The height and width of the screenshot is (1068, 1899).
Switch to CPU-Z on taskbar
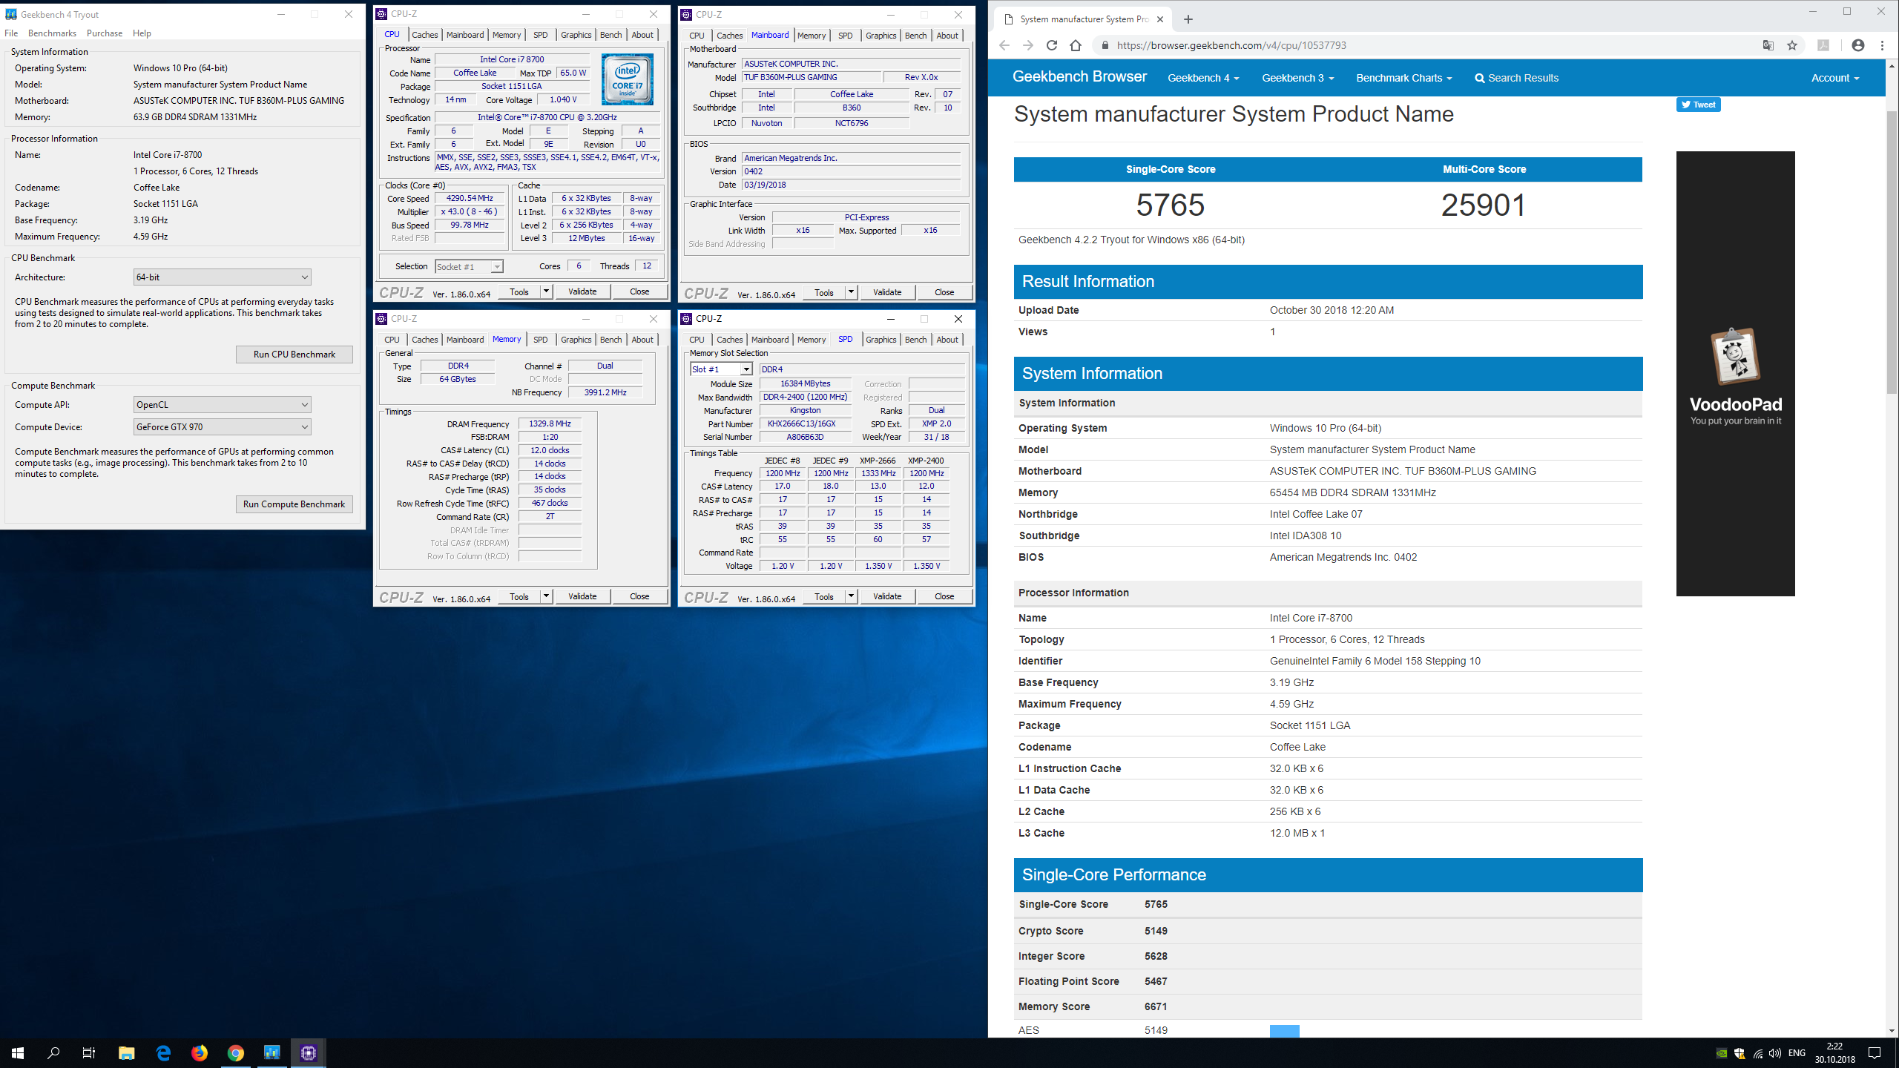pos(309,1052)
